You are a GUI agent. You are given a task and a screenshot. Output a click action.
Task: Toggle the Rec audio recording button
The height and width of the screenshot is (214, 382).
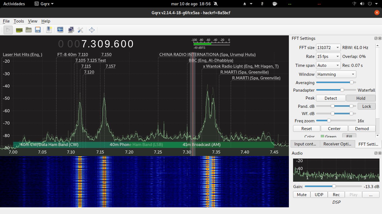(x=336, y=194)
